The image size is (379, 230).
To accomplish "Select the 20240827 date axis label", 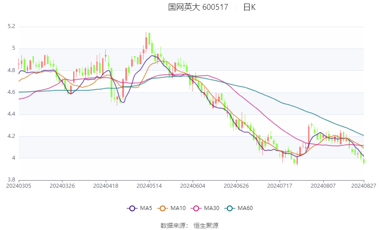I will (364, 186).
